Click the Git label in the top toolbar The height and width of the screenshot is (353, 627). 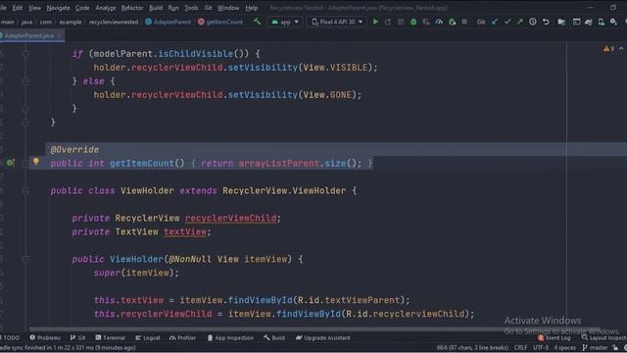[x=481, y=22]
